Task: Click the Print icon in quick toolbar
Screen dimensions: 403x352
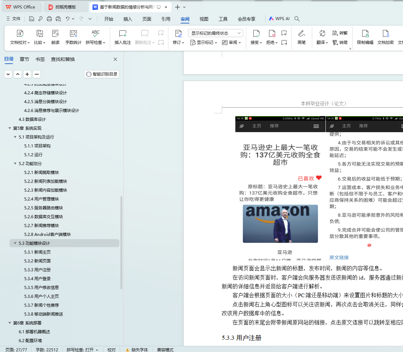Action: click(49, 19)
